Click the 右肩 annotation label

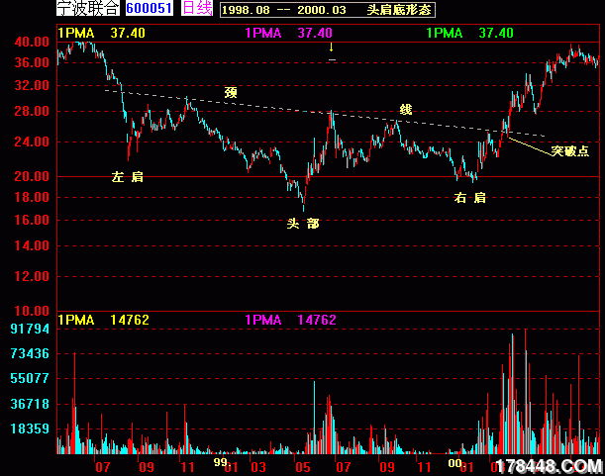(x=469, y=198)
